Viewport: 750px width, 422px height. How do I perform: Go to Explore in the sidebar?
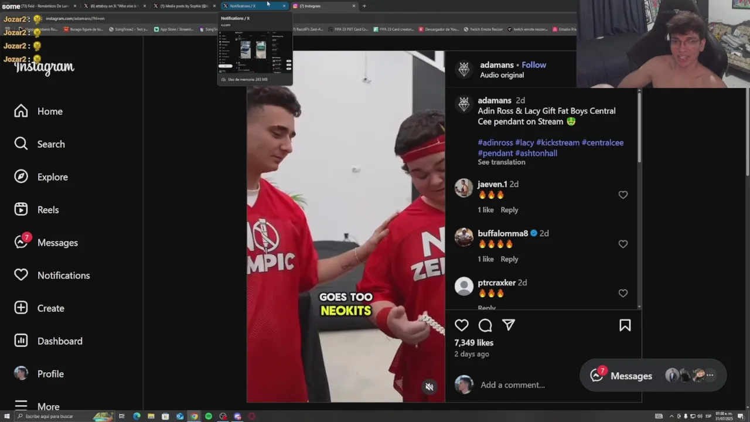(x=41, y=177)
